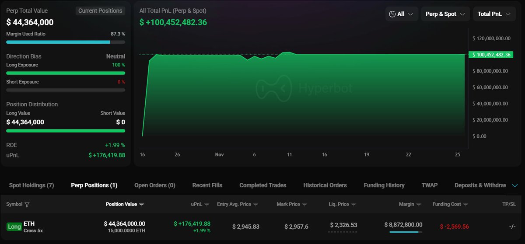Toggle the Current Positions button
Screen dimensions: 525x244
point(100,11)
